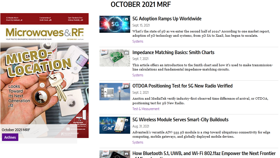
Task: Open '5G Wireless Module Serves Smart-City Buildouts'
Action: pos(180,120)
